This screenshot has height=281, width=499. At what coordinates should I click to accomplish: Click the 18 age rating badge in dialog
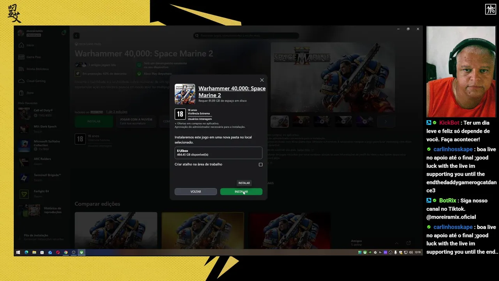180,114
